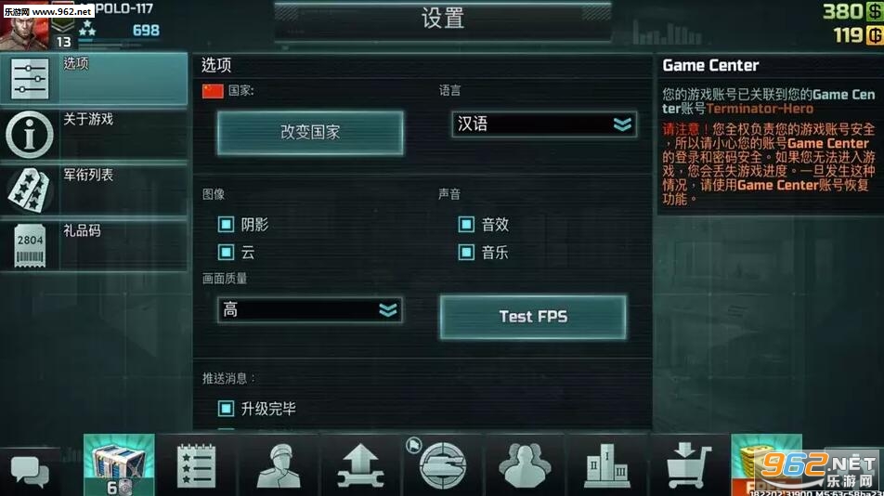The width and height of the screenshot is (884, 496).
Task: Expand the 汉语 language dropdown
Action: (x=544, y=124)
